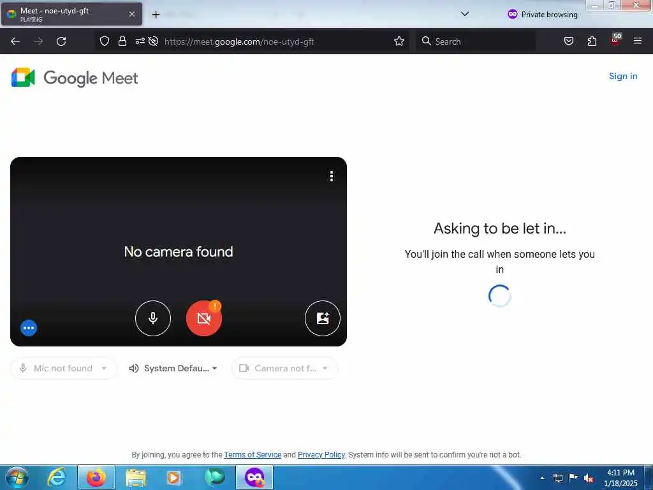Image resolution: width=653 pixels, height=490 pixels.
Task: Open Windows Media Player taskbar icon
Action: tap(173, 477)
